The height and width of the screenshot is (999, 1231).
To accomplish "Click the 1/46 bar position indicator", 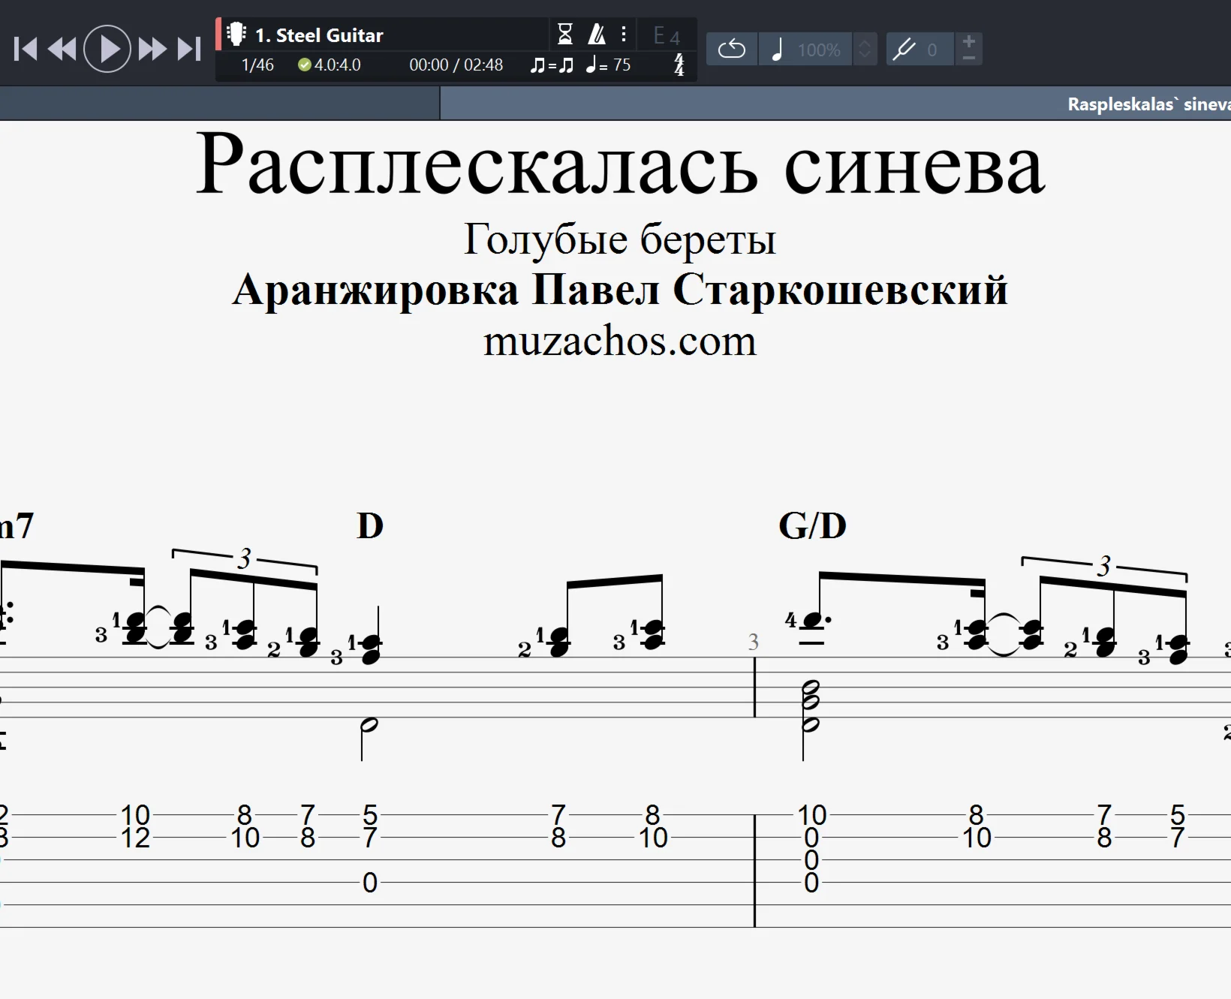I will point(257,65).
